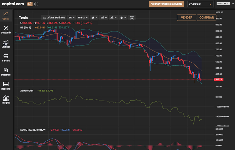Open the CYSEC CFD account dropdown

(x=200, y=4)
